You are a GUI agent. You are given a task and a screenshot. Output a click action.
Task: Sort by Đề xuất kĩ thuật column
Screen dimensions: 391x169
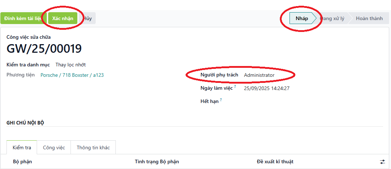(x=275, y=162)
